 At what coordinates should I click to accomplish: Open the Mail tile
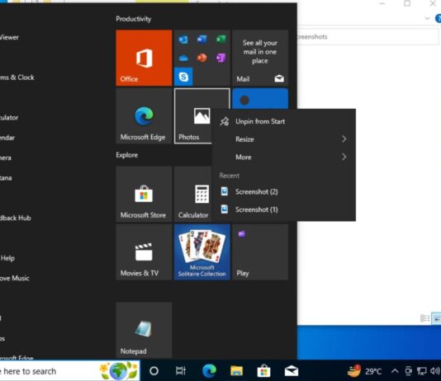pyautogui.click(x=260, y=58)
